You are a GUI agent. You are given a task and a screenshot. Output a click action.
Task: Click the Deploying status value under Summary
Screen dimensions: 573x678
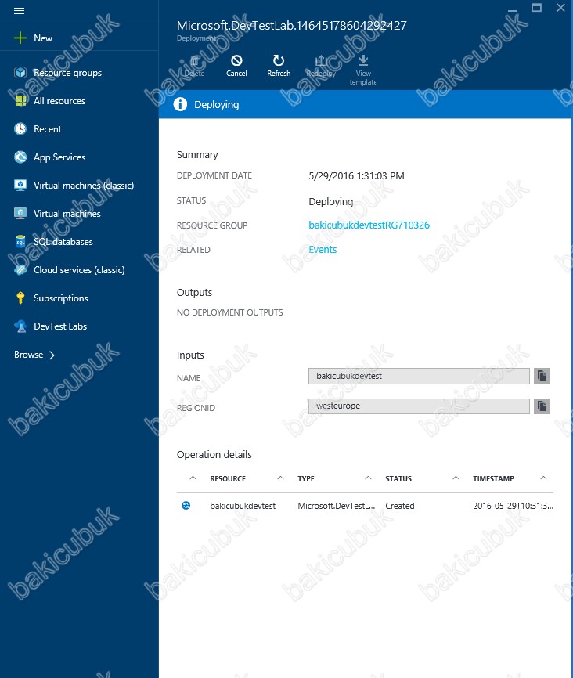331,201
